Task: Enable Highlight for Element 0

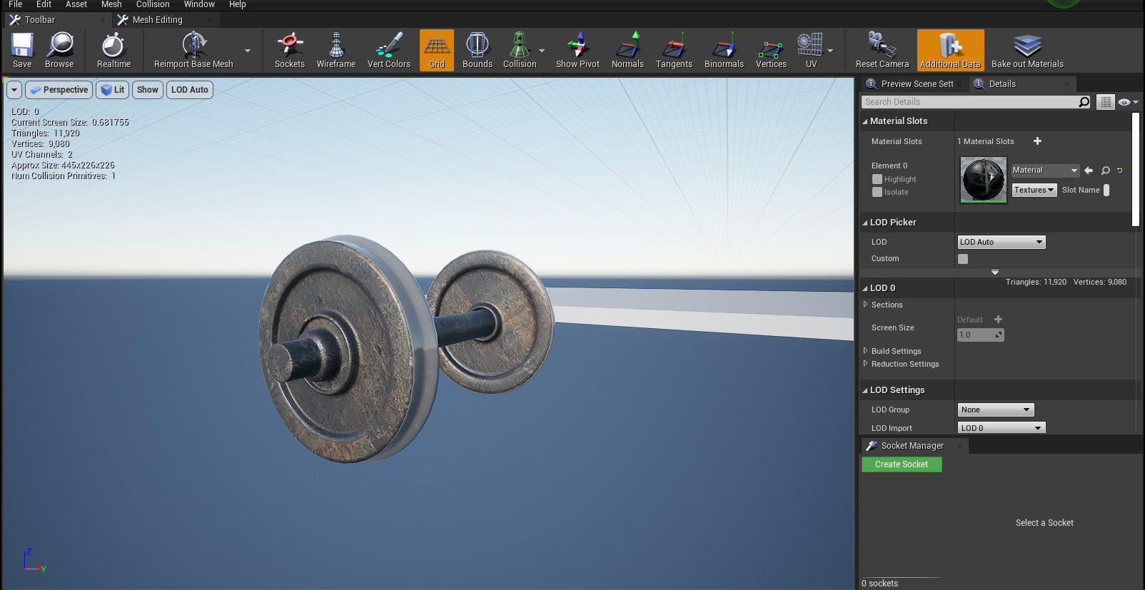Action: click(x=877, y=179)
